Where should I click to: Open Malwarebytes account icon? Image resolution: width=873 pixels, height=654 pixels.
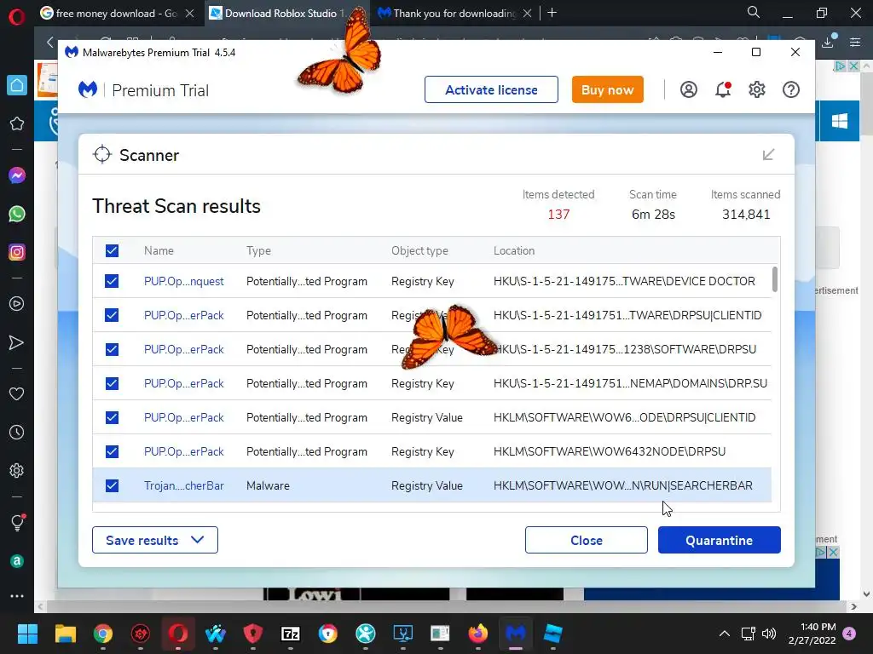tap(689, 89)
